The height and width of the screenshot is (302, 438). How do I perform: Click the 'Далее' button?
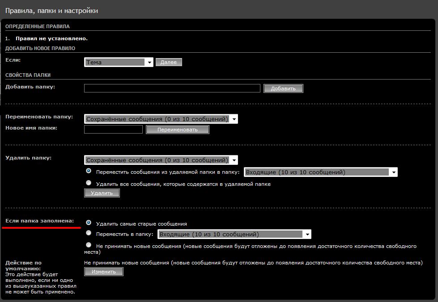pos(169,63)
